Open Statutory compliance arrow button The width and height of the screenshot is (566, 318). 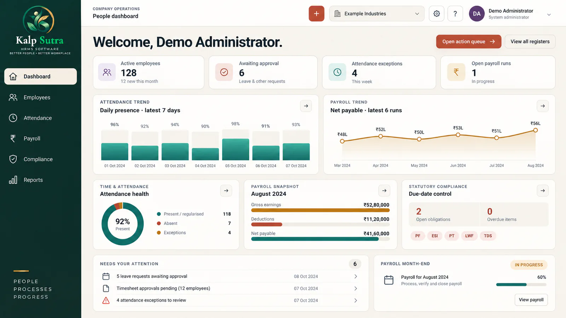[x=543, y=191]
